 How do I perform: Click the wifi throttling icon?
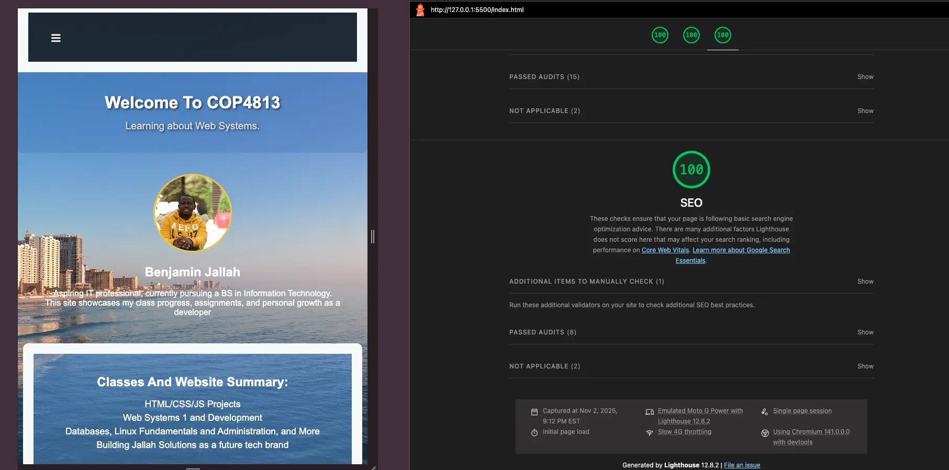click(650, 433)
